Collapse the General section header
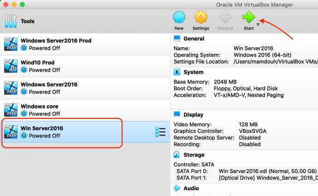 [194, 39]
